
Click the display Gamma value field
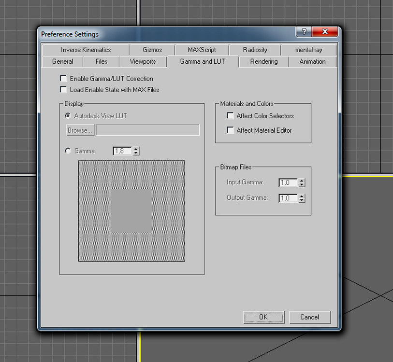pos(122,151)
